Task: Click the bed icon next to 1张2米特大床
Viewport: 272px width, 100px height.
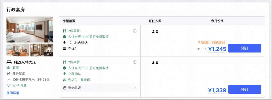Action: coord(9,62)
